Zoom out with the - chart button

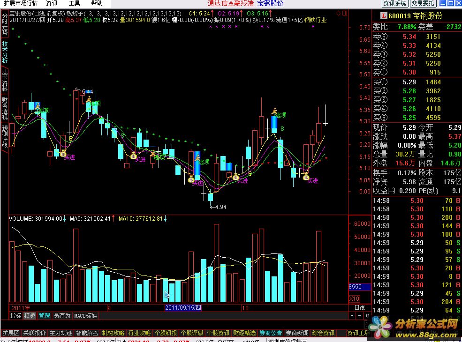point(359,316)
